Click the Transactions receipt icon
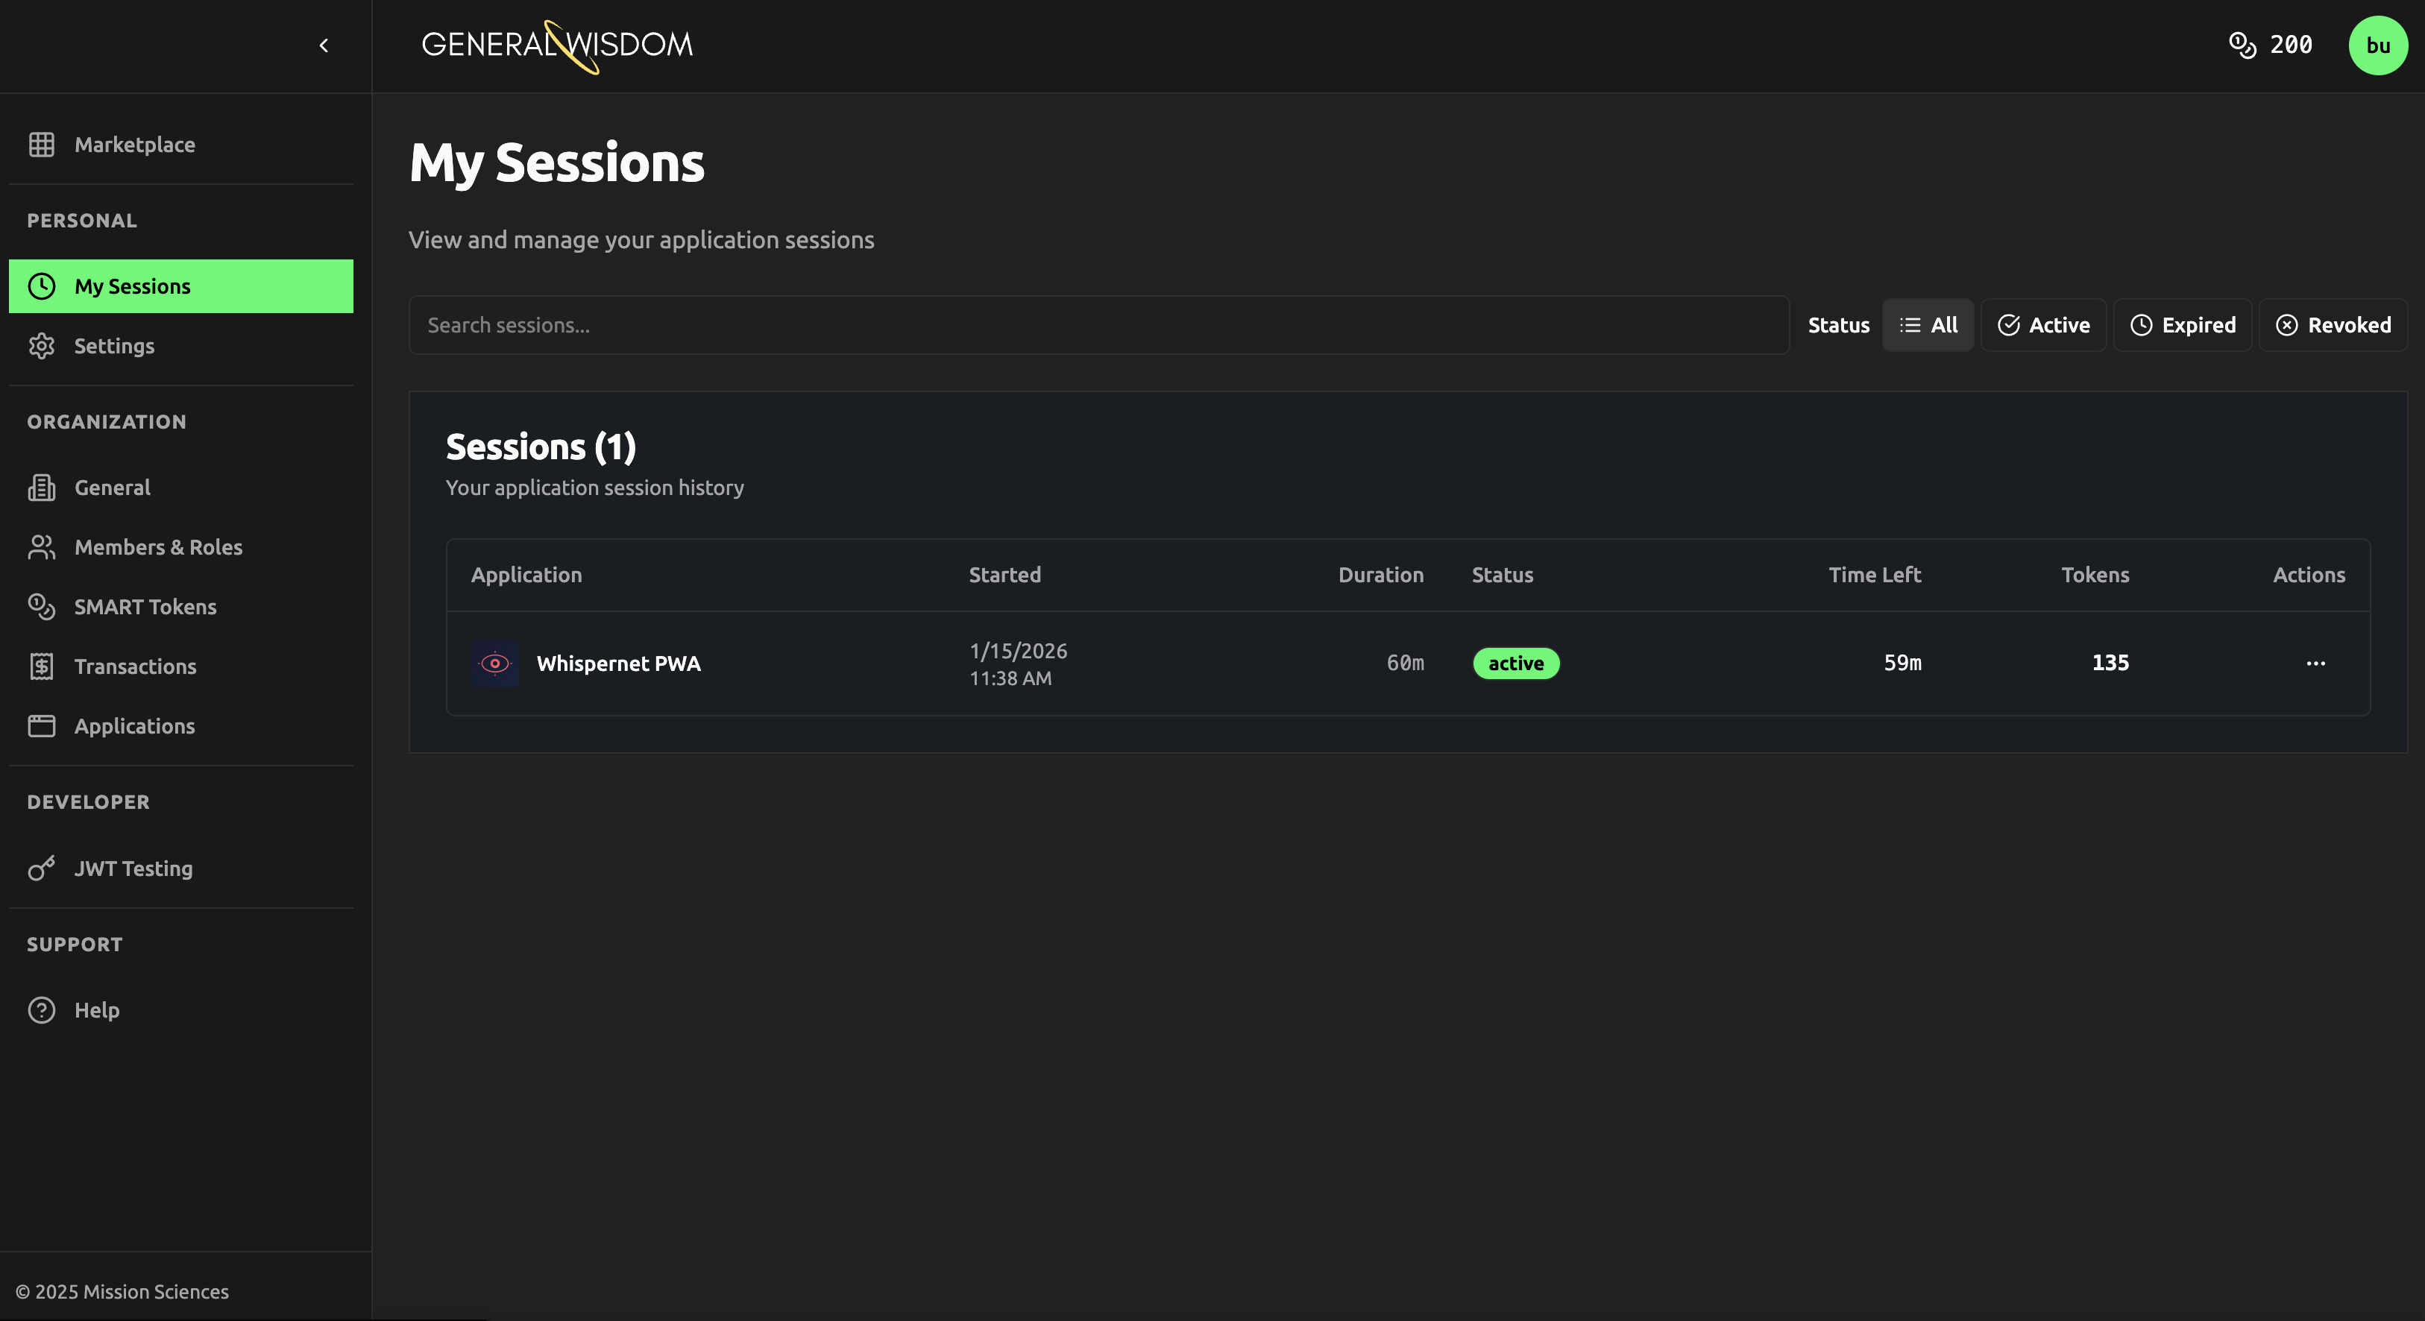Viewport: 2425px width, 1321px height. pos(42,667)
